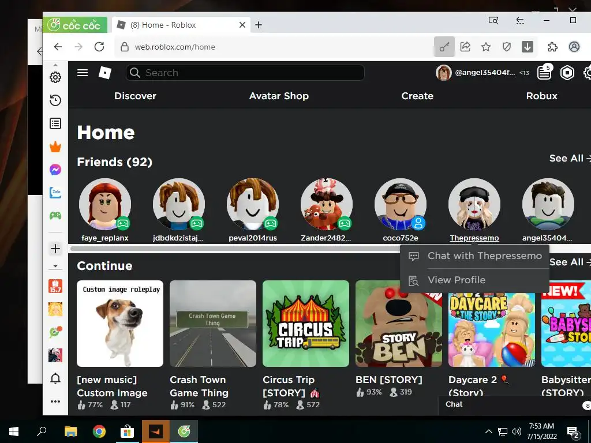Open Zalo from the sidebar
Viewport: 591px width, 443px height.
pyautogui.click(x=55, y=193)
